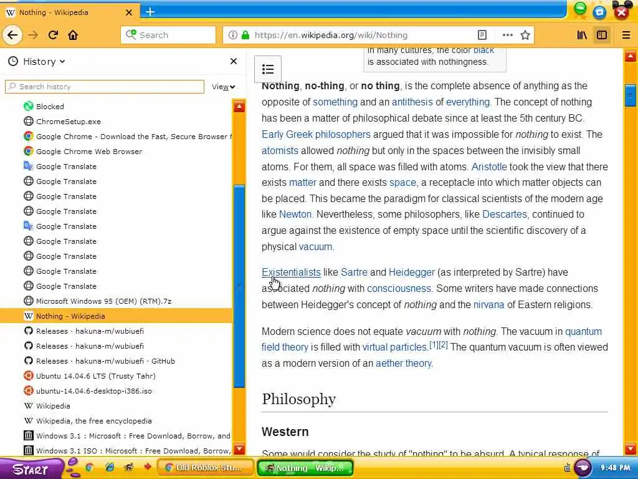
Task: Show site information for the page
Action: (x=232, y=35)
